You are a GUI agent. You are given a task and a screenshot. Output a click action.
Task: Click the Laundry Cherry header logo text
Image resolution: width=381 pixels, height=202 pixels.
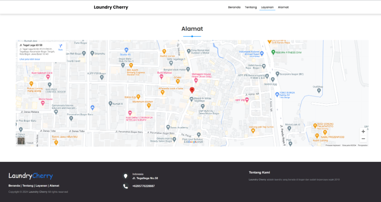pos(111,7)
